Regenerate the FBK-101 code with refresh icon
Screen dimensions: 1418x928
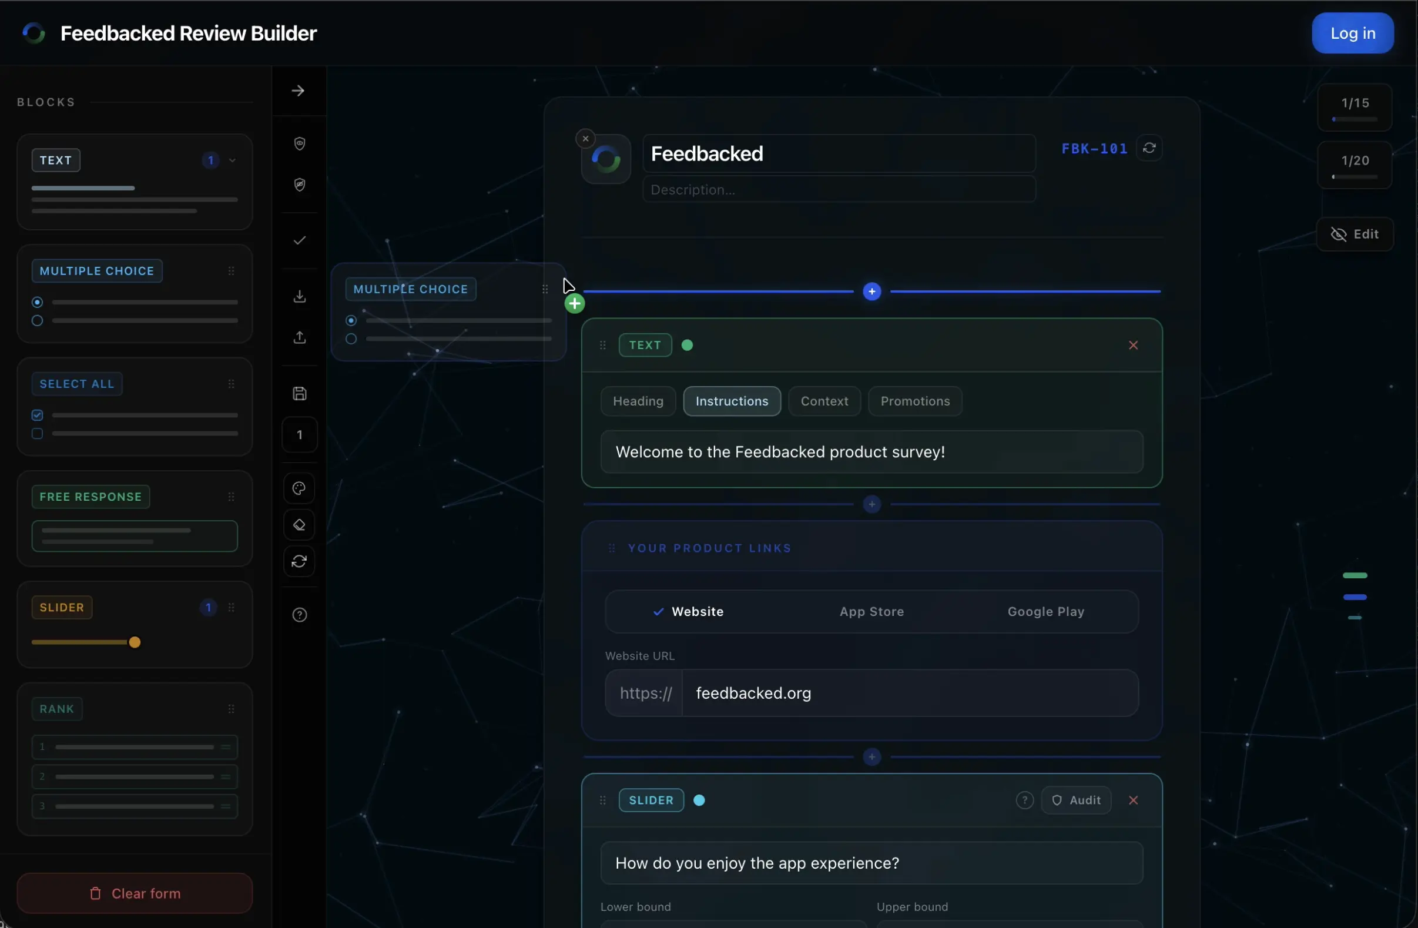point(1149,148)
